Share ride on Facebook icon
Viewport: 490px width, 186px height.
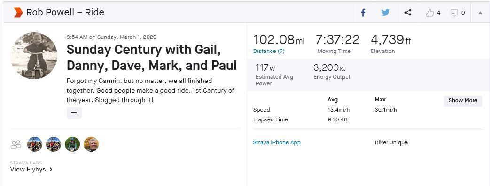coord(363,13)
